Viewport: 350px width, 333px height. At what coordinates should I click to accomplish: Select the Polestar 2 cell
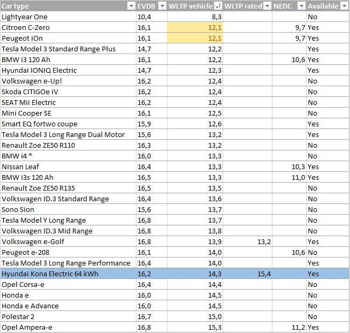[x=69, y=317]
